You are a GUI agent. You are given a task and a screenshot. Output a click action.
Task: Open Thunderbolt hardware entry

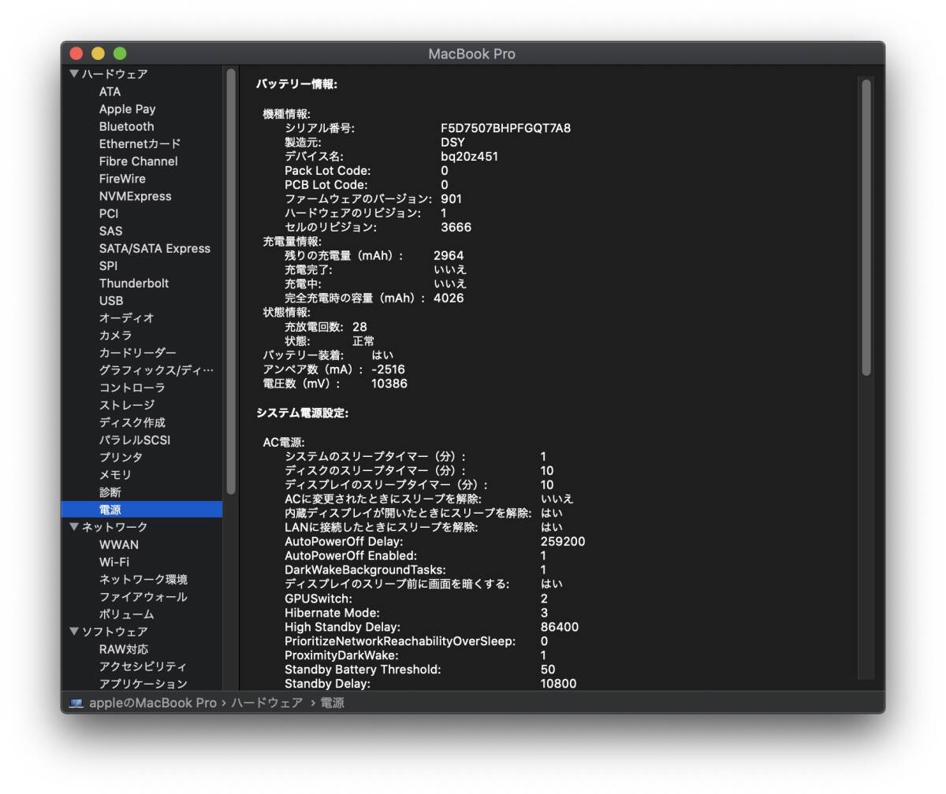tap(134, 283)
